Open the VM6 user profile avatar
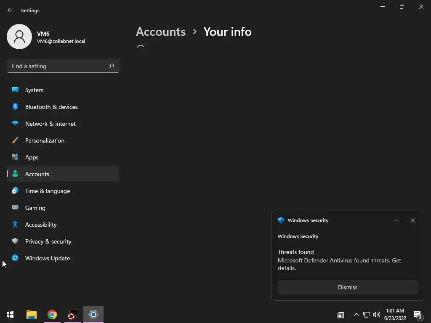 19,37
